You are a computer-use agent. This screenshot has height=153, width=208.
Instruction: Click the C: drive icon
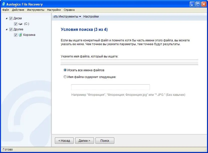click(20, 24)
